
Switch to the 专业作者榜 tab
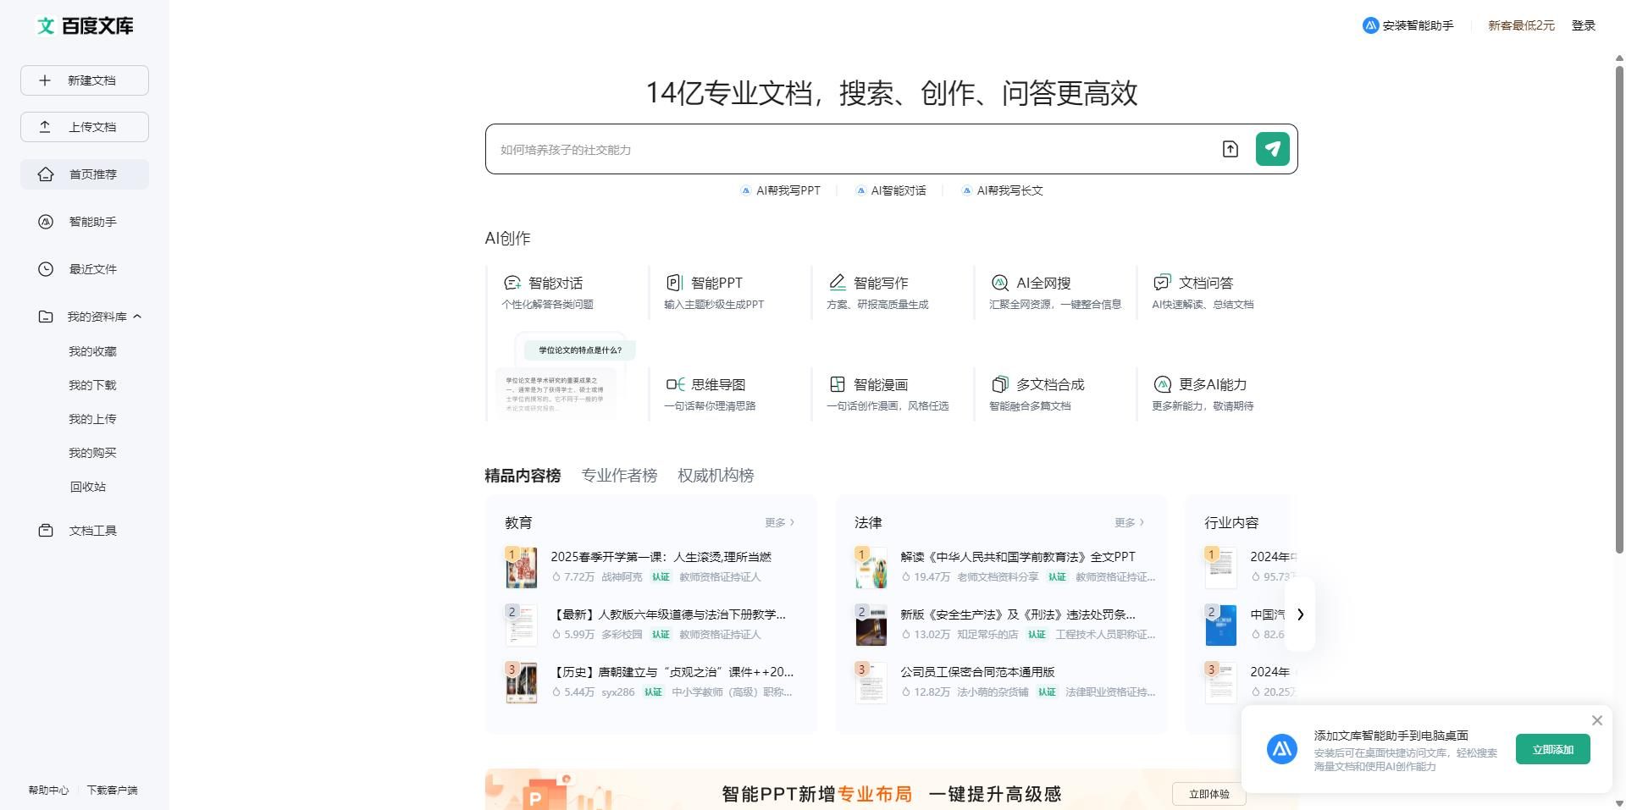pos(619,476)
